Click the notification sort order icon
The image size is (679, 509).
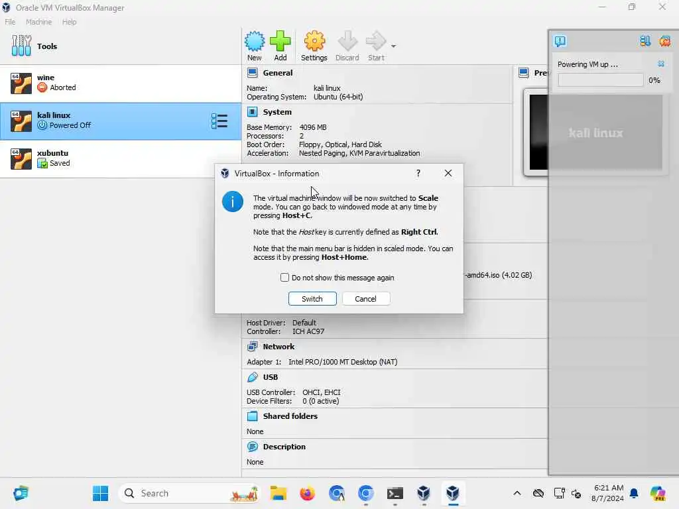click(645, 41)
